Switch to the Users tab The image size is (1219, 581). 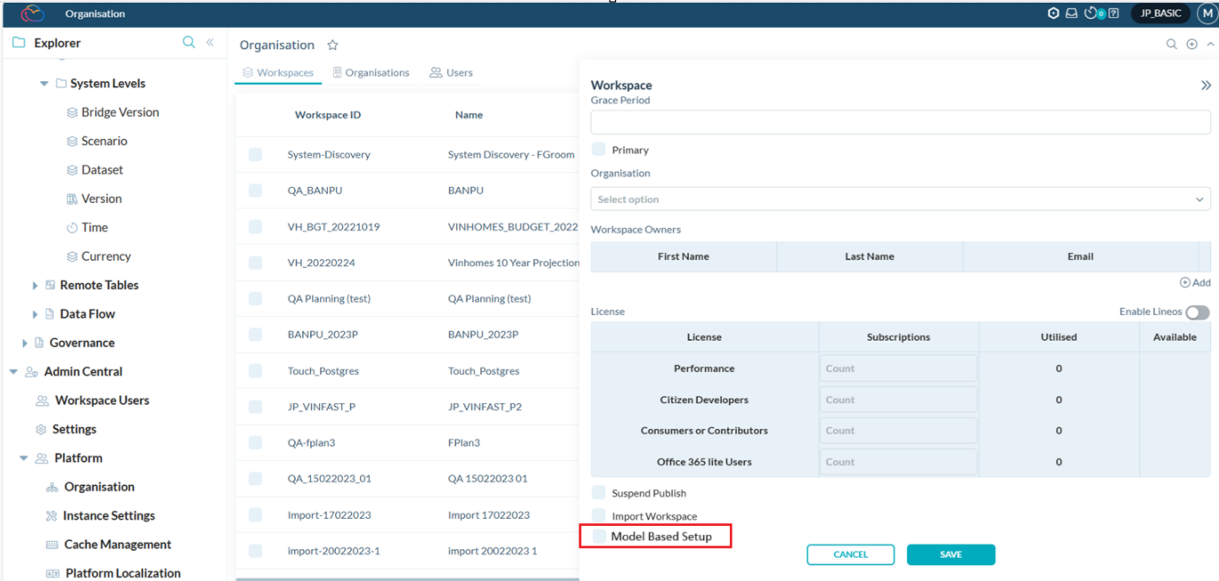pyautogui.click(x=451, y=73)
